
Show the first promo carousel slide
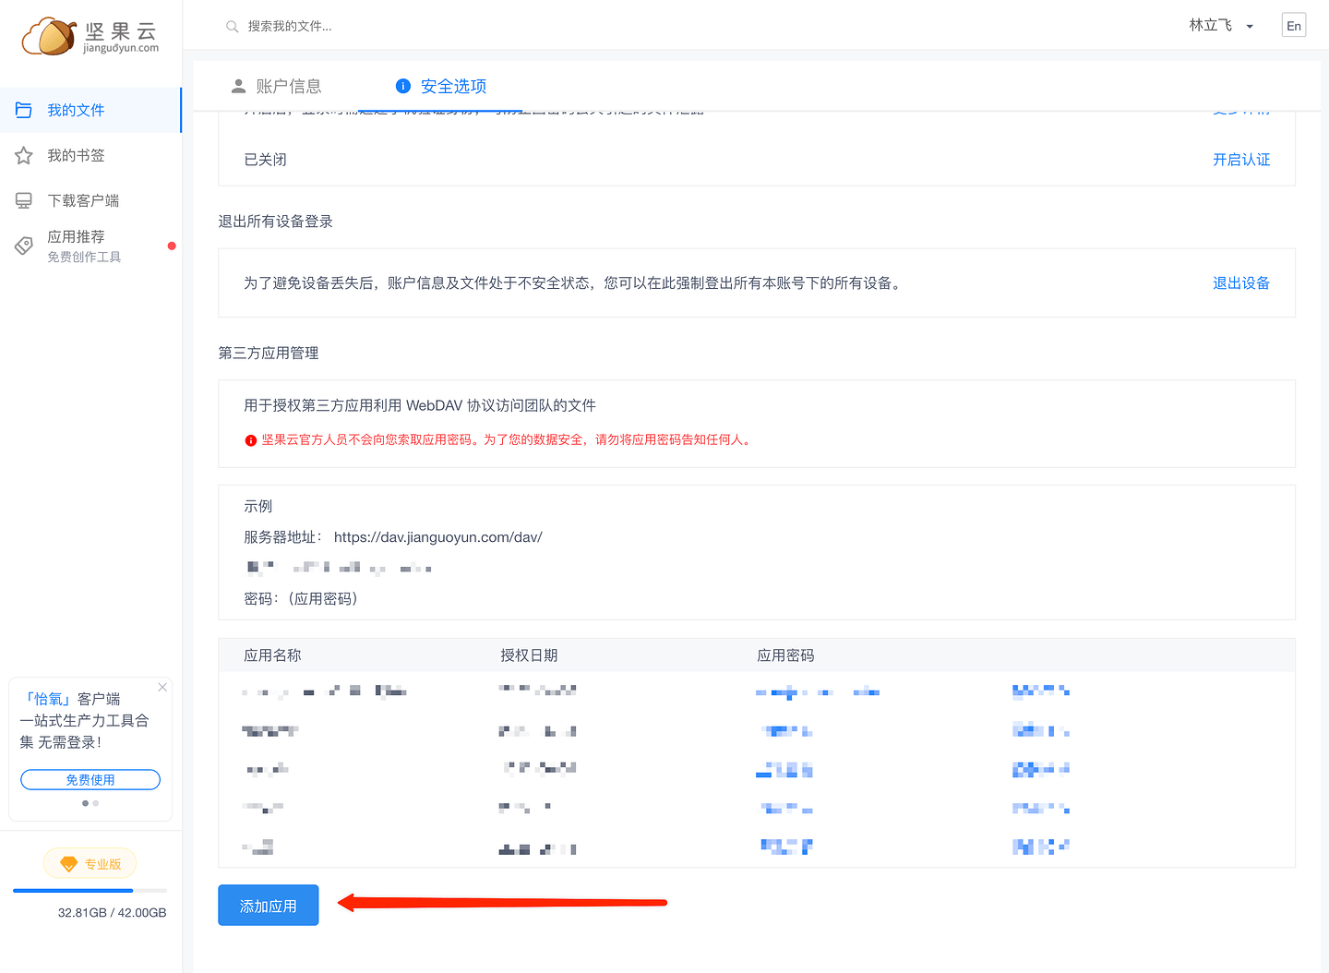coord(85,803)
